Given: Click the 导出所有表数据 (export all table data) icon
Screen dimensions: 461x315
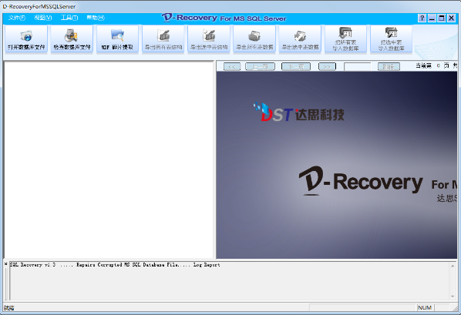Looking at the screenshot, I should (x=254, y=39).
